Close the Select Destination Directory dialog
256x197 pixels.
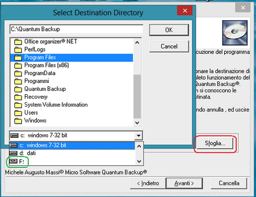pyautogui.click(x=185, y=11)
